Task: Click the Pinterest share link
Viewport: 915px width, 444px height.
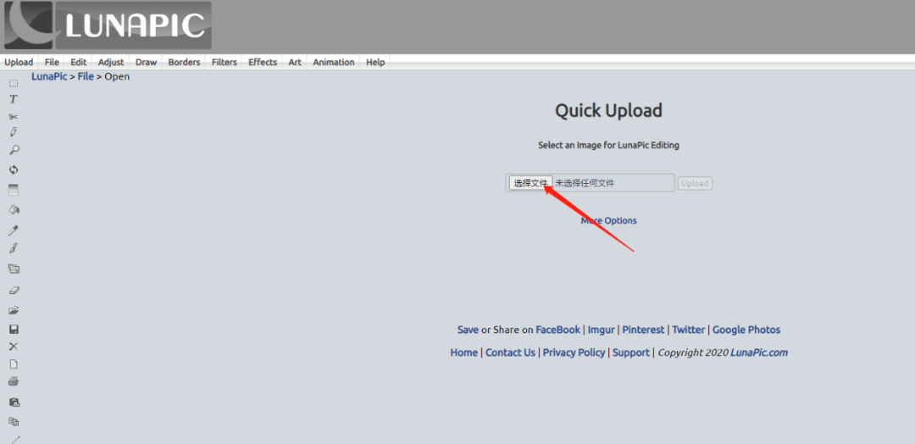Action: pyautogui.click(x=643, y=330)
